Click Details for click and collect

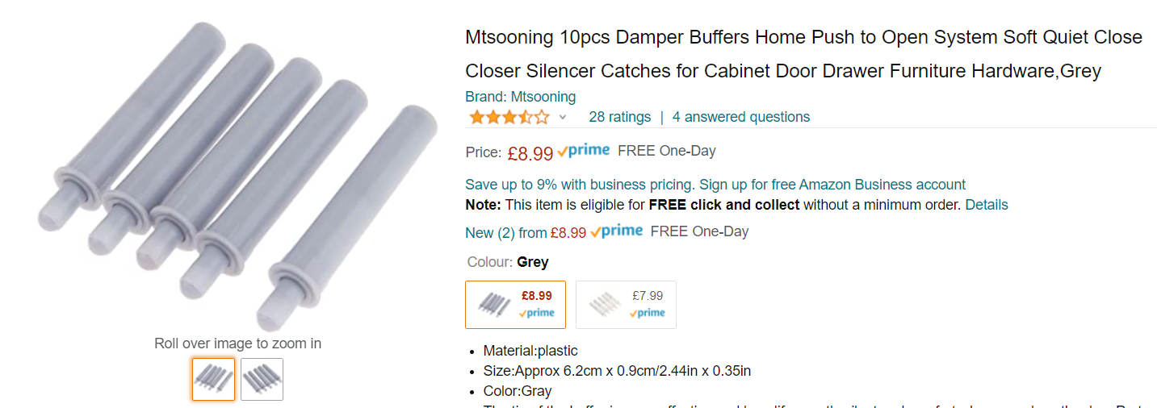tap(986, 205)
